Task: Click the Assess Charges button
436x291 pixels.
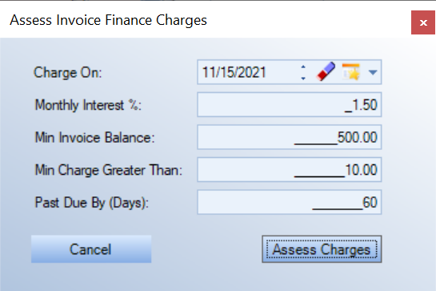Action: (x=322, y=249)
